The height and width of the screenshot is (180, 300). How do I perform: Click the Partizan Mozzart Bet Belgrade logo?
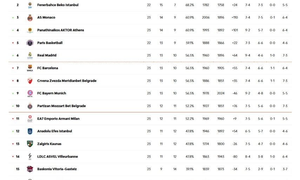30,106
